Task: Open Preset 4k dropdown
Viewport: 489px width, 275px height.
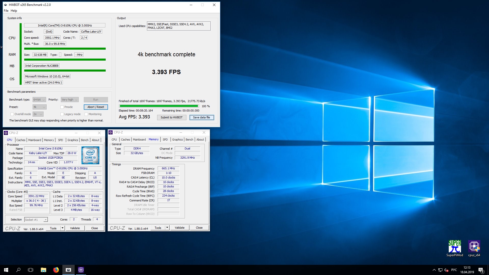Action: 39,107
